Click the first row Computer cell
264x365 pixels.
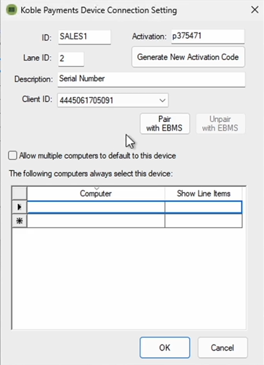tap(96, 207)
